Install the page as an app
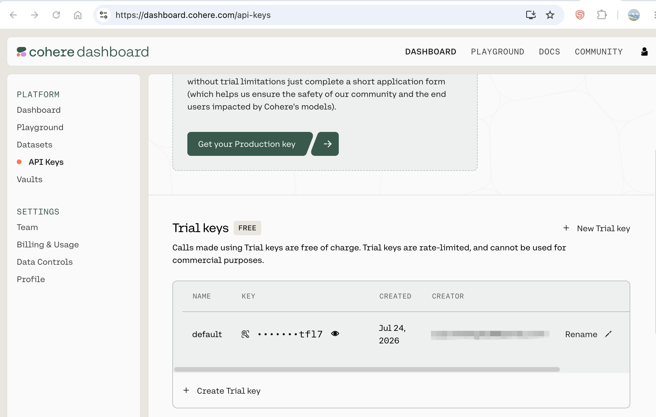The image size is (656, 417). 531,15
